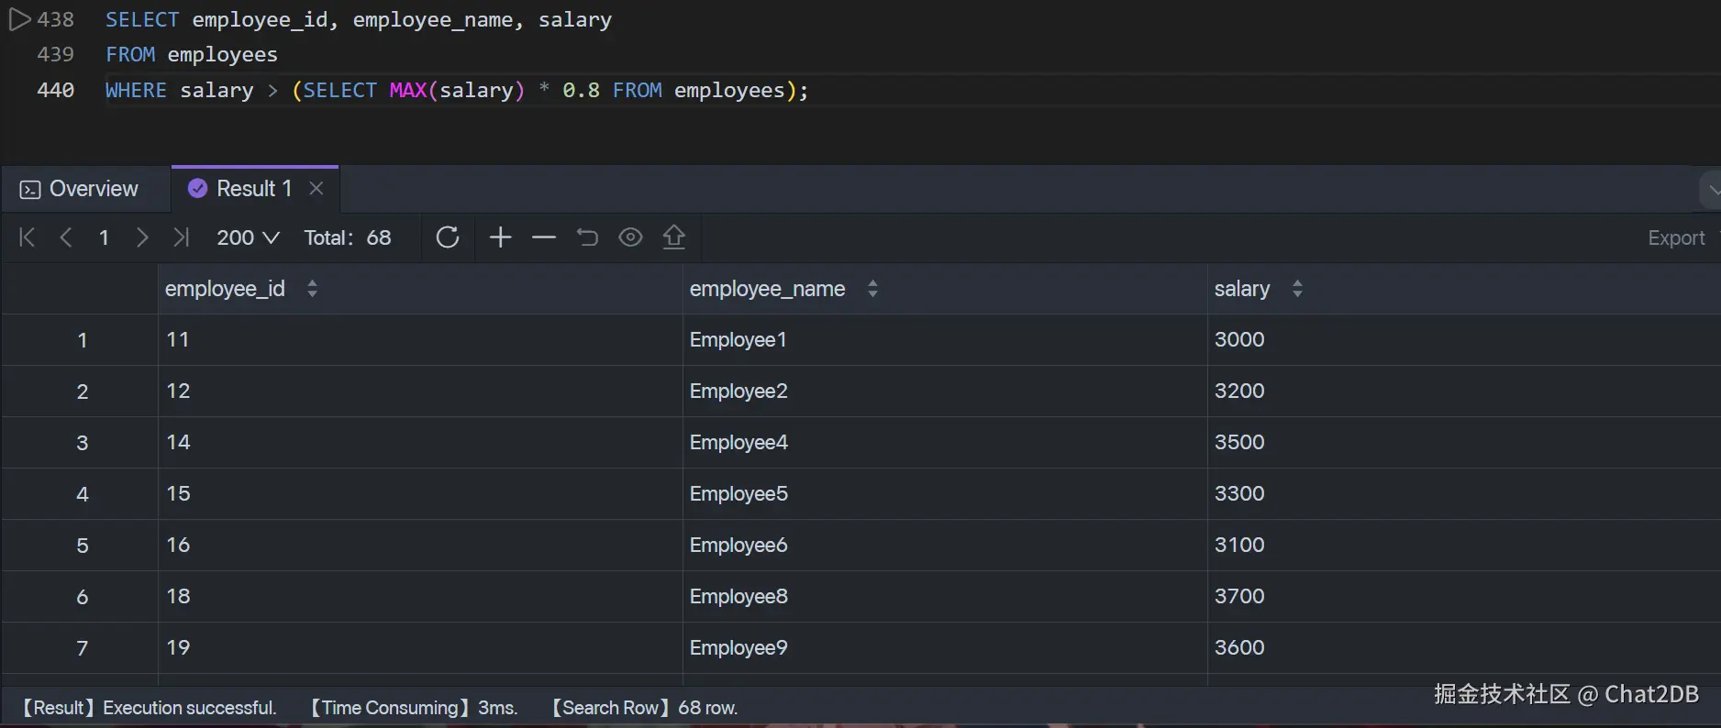The height and width of the screenshot is (728, 1721).
Task: Select row number 5
Action: coord(82,546)
